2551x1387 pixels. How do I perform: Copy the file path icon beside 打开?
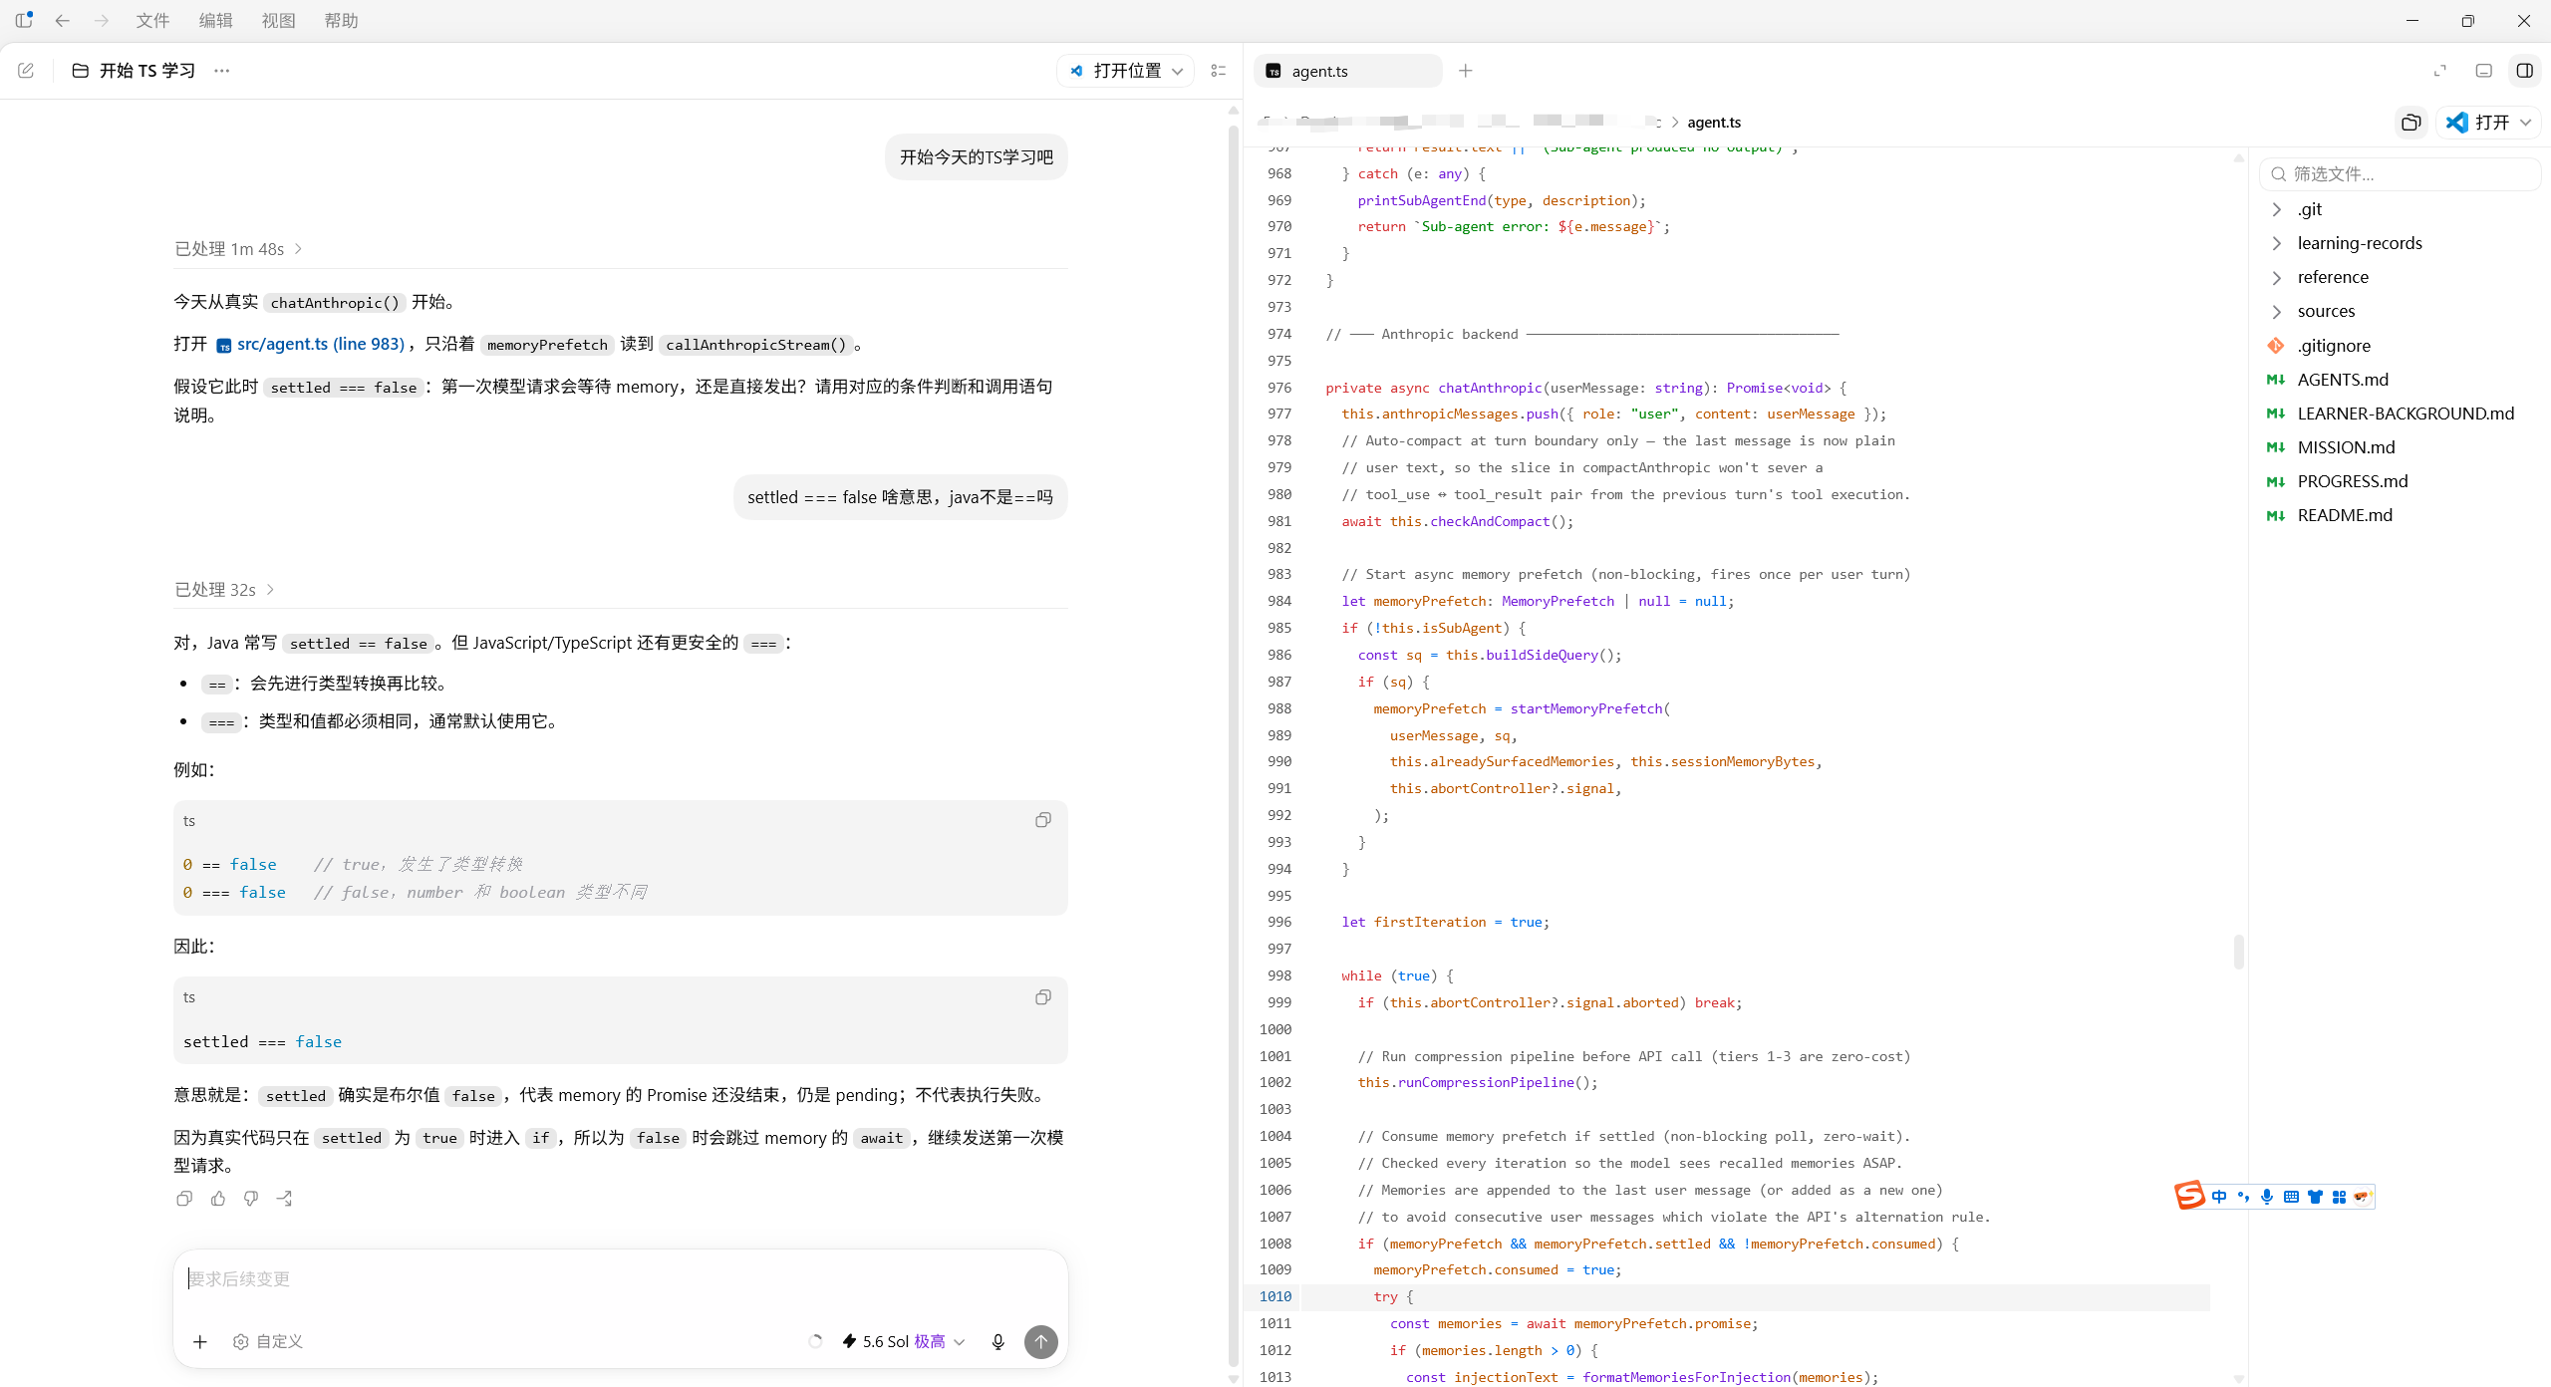[x=2411, y=123]
